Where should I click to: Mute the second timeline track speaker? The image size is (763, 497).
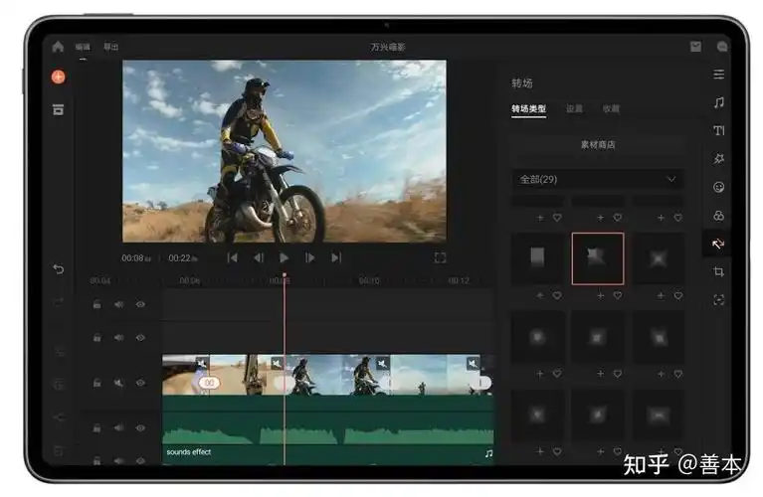118,338
